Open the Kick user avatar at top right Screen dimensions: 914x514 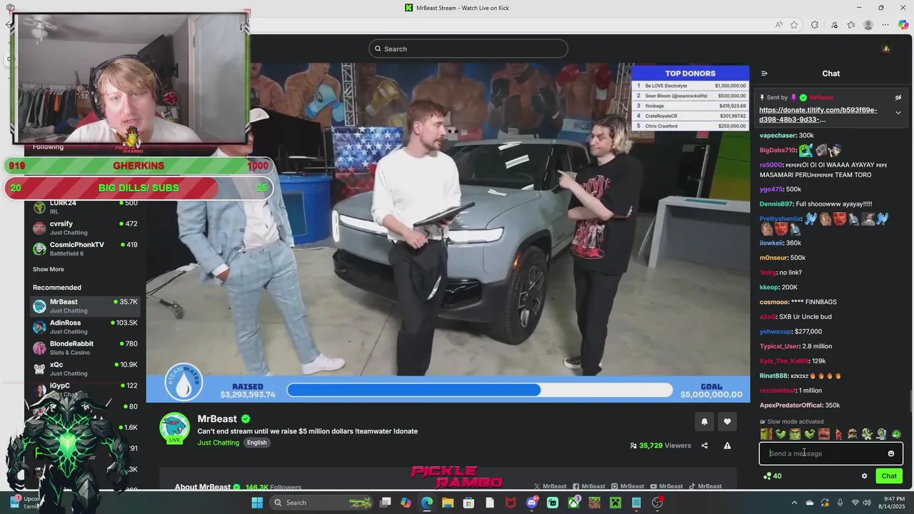[886, 49]
